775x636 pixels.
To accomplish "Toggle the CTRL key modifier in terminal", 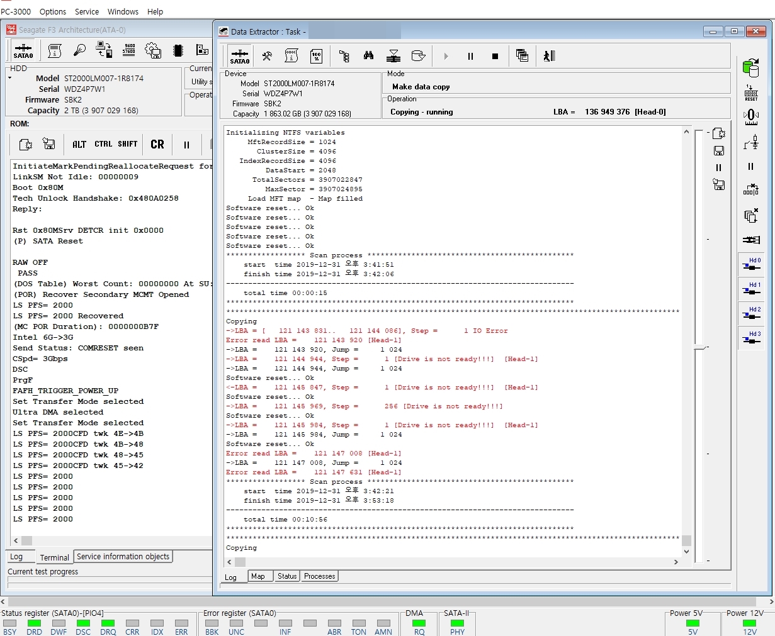I will click(103, 144).
